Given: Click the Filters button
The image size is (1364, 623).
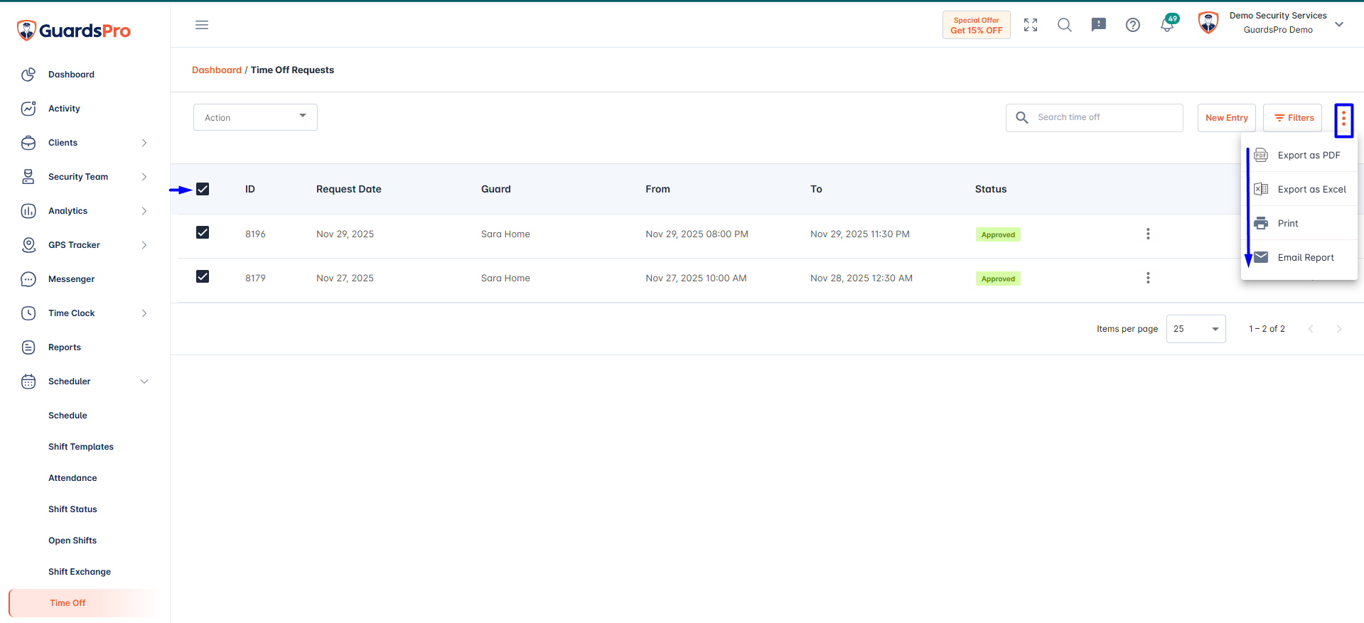Looking at the screenshot, I should tap(1293, 118).
